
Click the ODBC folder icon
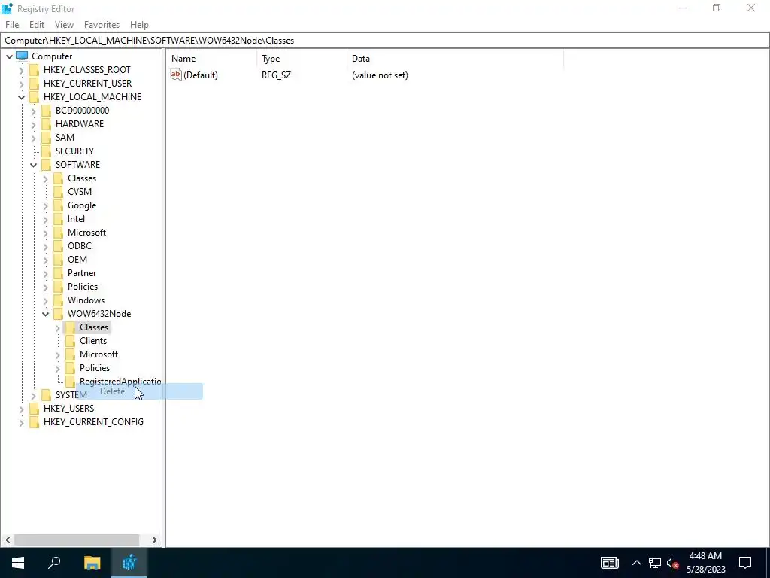[x=58, y=246]
